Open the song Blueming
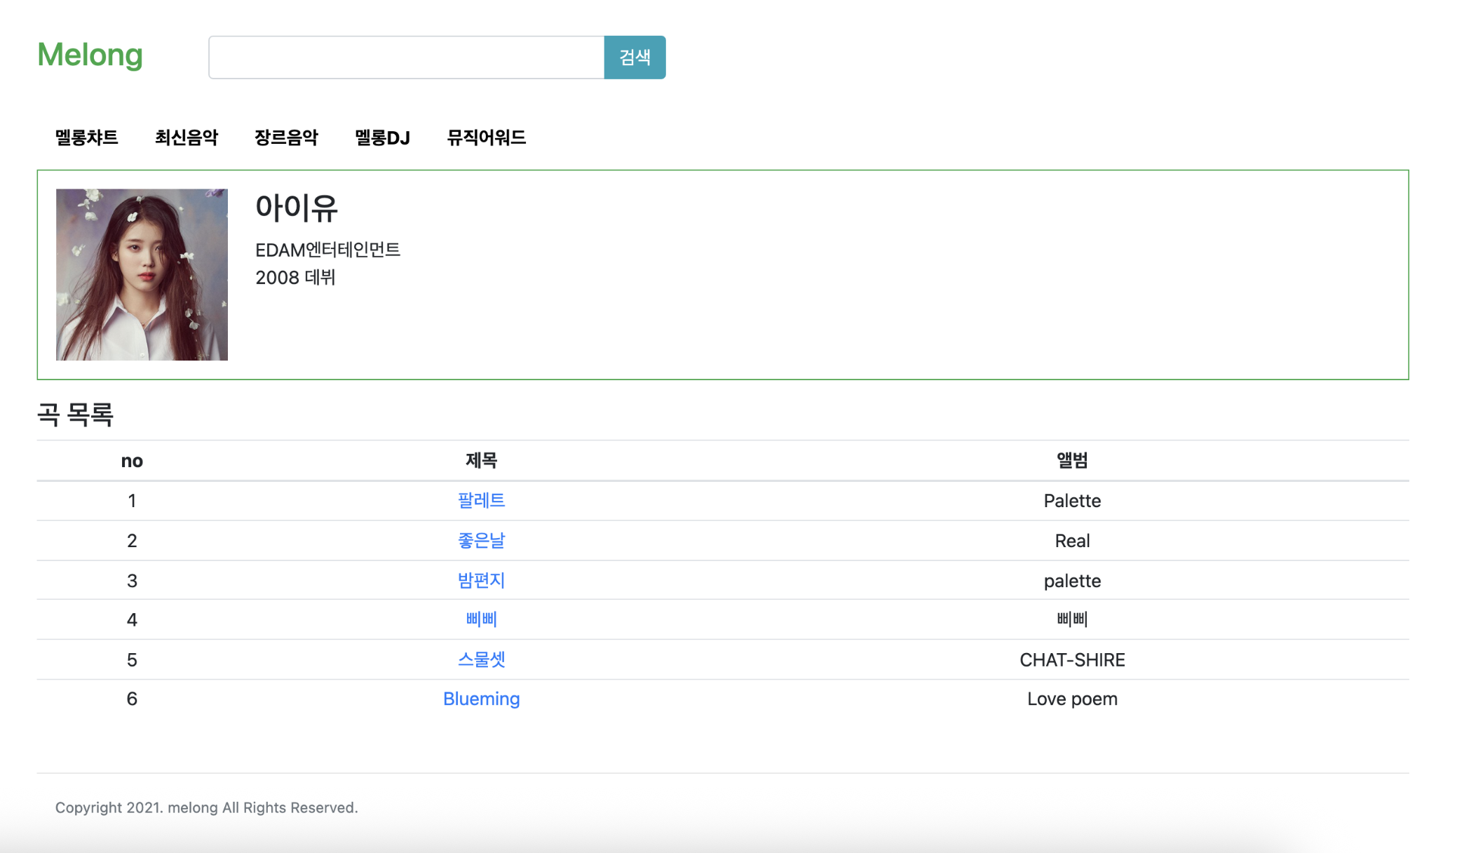Screen dimensions: 1457x853 482,698
